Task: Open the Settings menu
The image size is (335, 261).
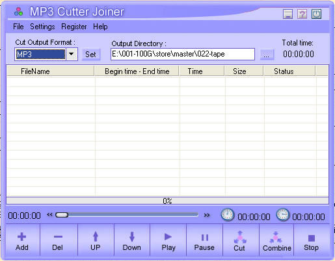Action: (x=42, y=27)
